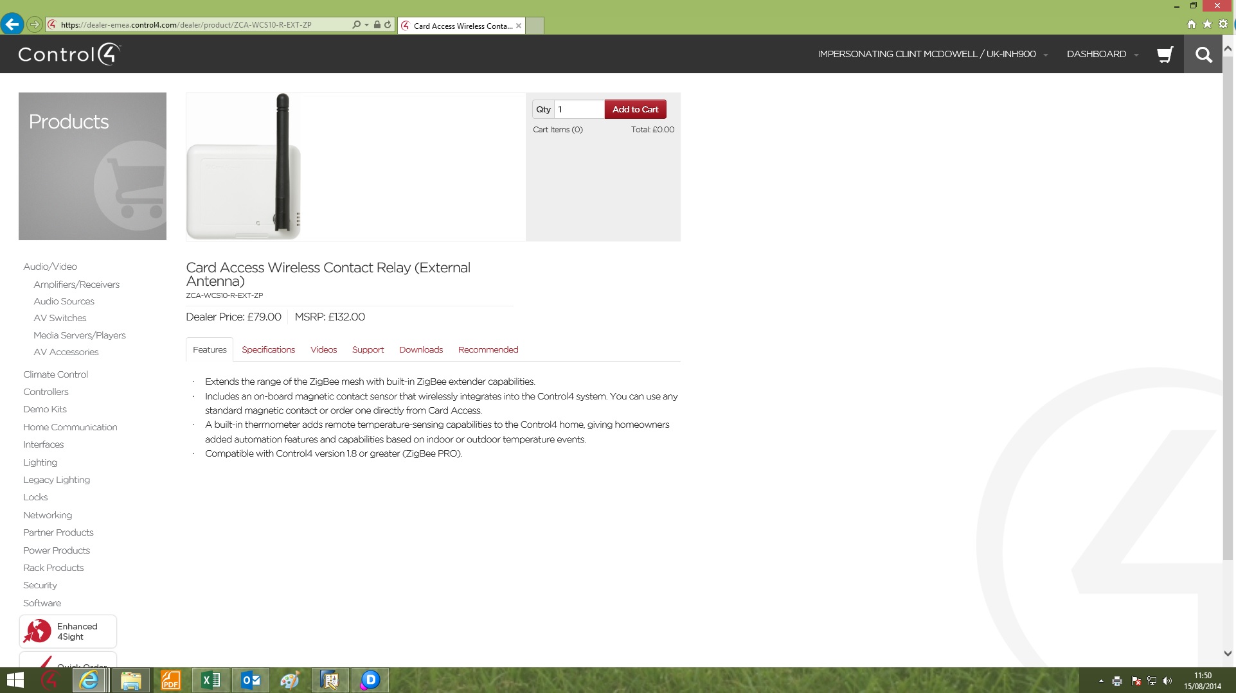Go back with the browser back arrow
1236x693 pixels.
(x=12, y=24)
